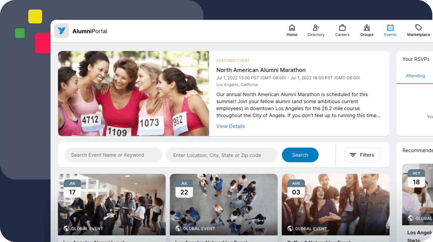Click the Groups people icon

pos(366,28)
